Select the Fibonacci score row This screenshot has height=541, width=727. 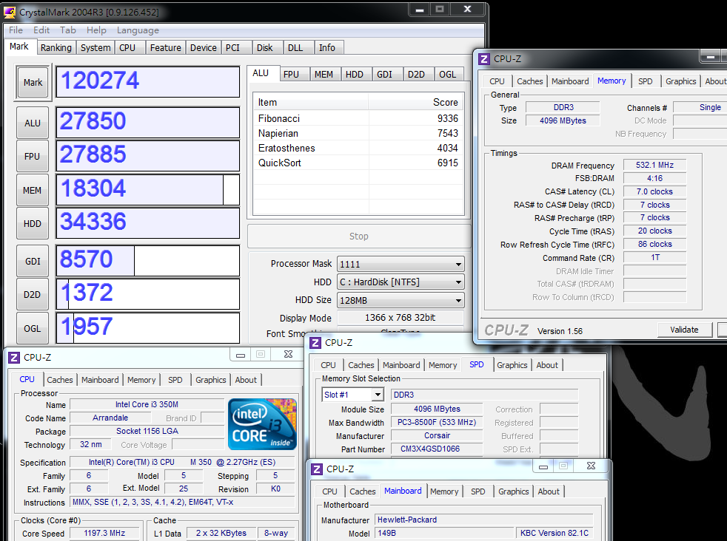[358, 118]
